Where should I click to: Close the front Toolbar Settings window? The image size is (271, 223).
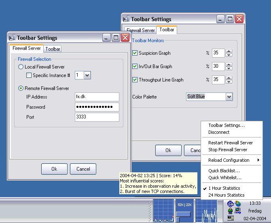125,38
